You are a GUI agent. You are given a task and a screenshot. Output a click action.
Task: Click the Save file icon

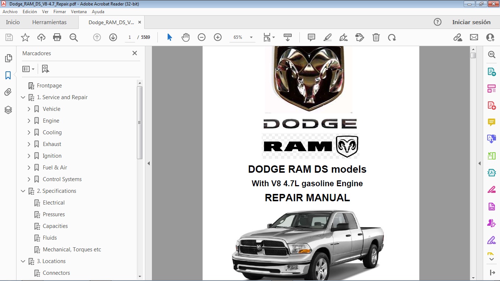9,37
